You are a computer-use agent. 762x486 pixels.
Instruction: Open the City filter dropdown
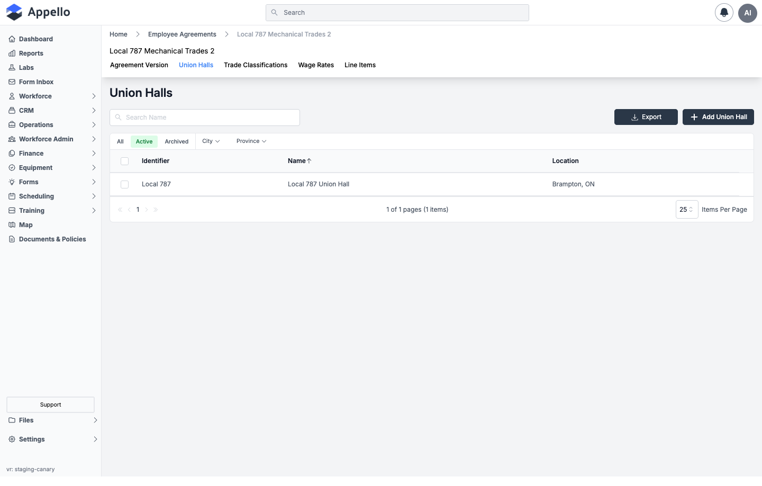click(211, 141)
